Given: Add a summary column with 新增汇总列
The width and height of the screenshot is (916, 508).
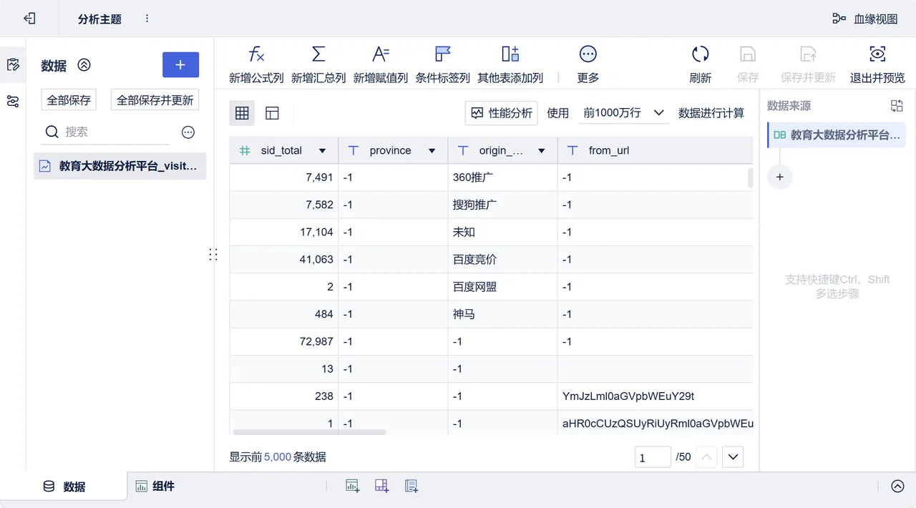Looking at the screenshot, I should [318, 64].
